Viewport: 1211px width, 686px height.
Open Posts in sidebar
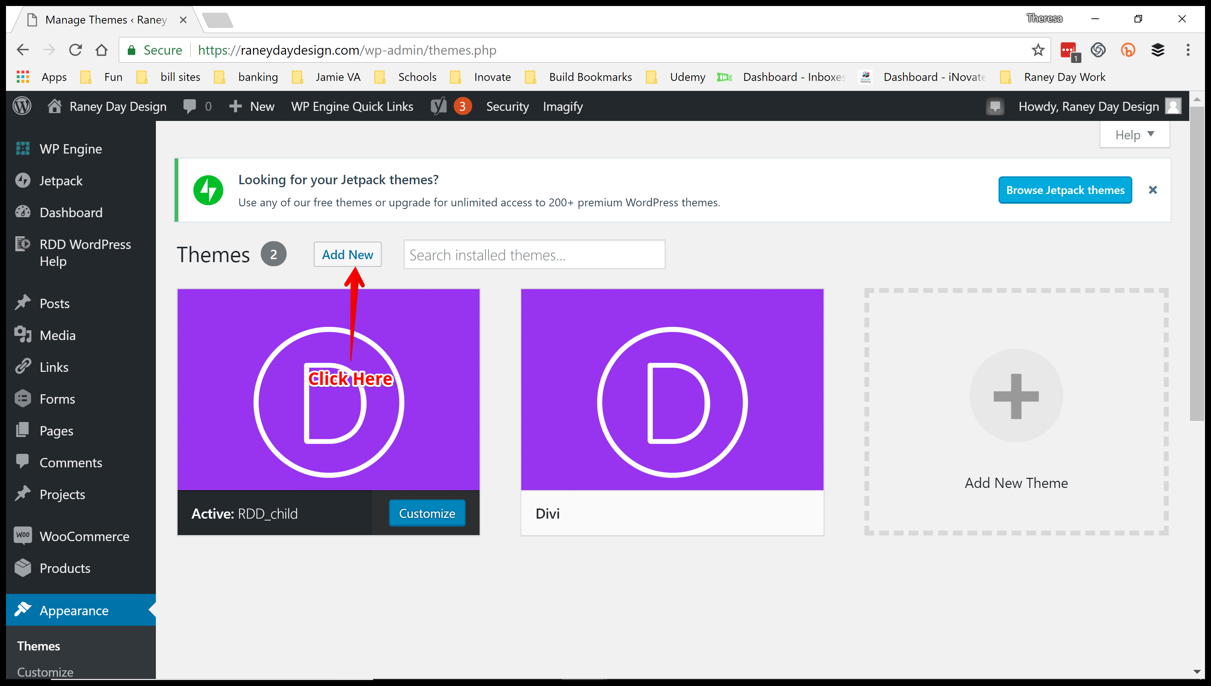click(81, 303)
